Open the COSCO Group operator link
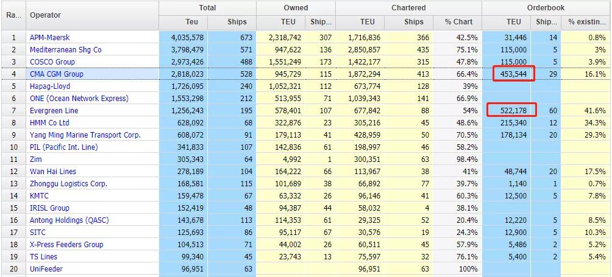Viewport: 612px width, 277px height. 52,62
